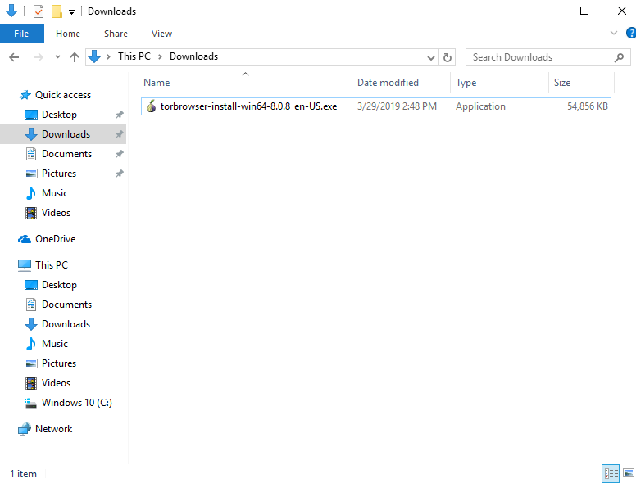Open Pictures under This PC
This screenshot has width=636, height=483.
coord(59,363)
